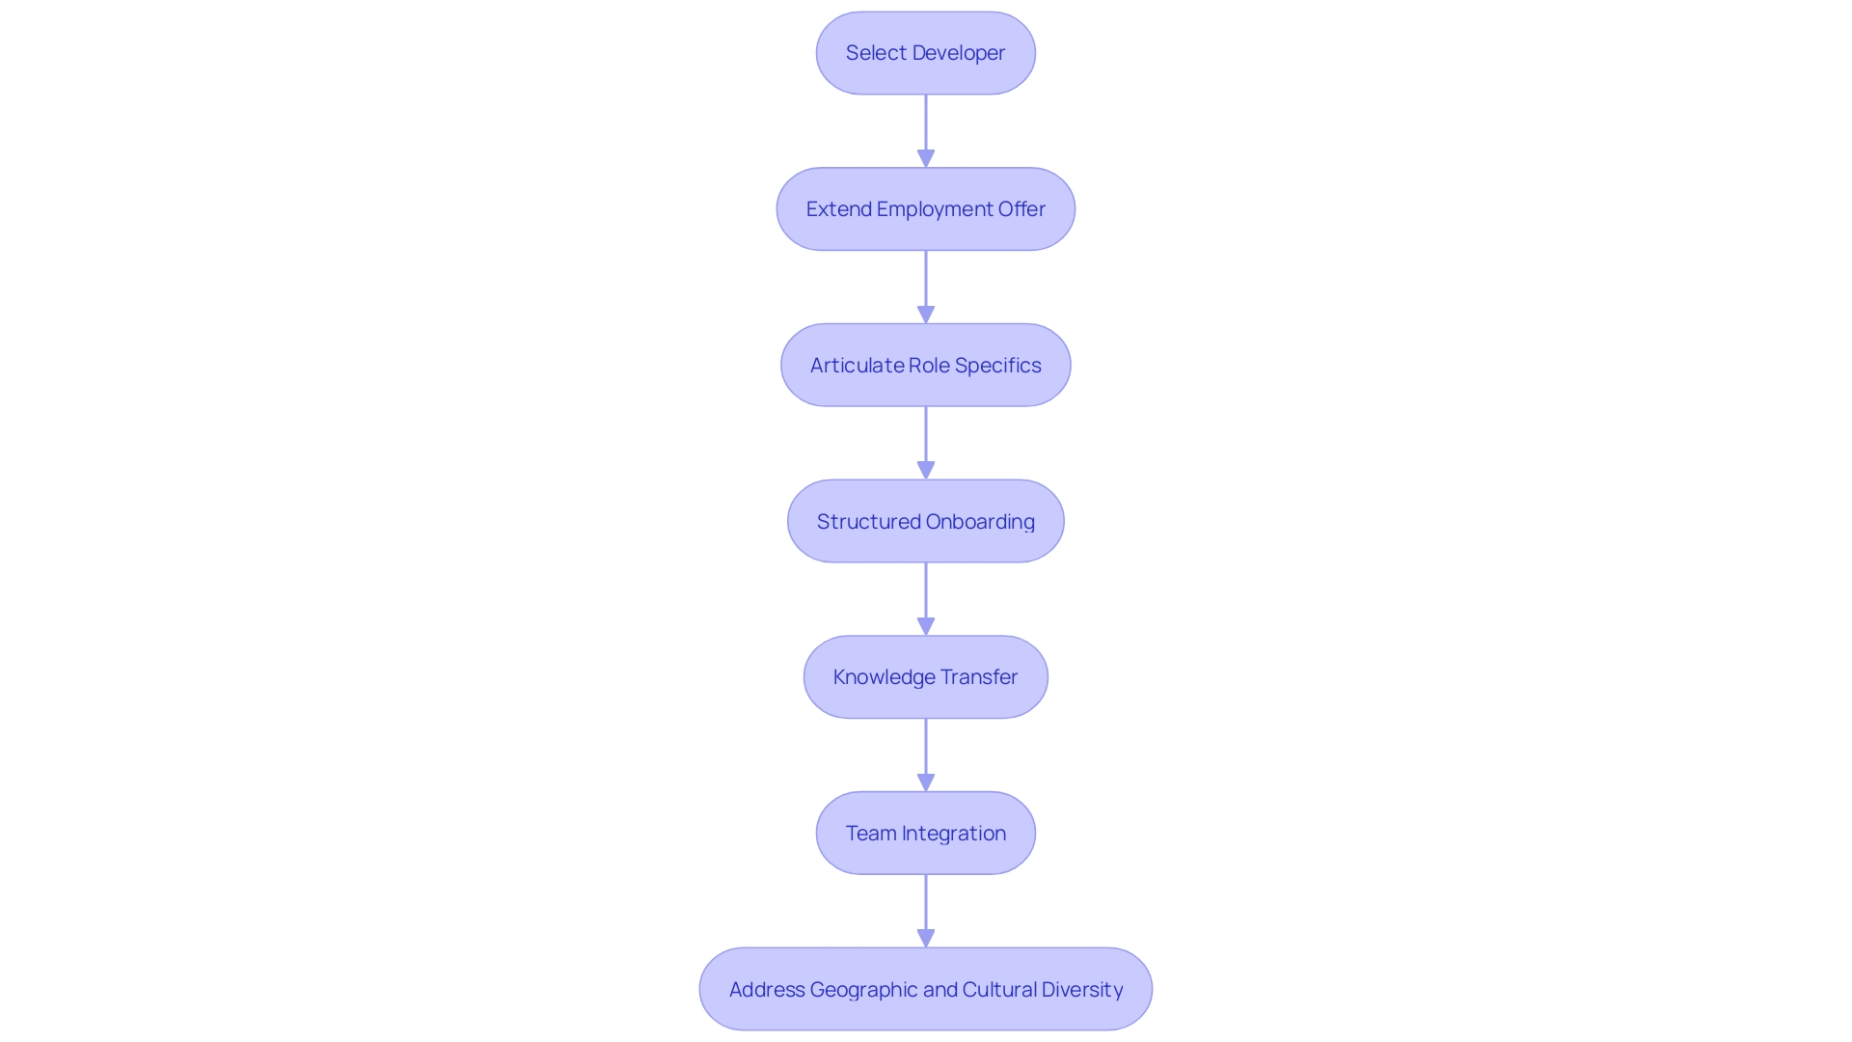Click the Select Developer node
Viewport: 1852px width, 1042px height.
click(x=926, y=52)
